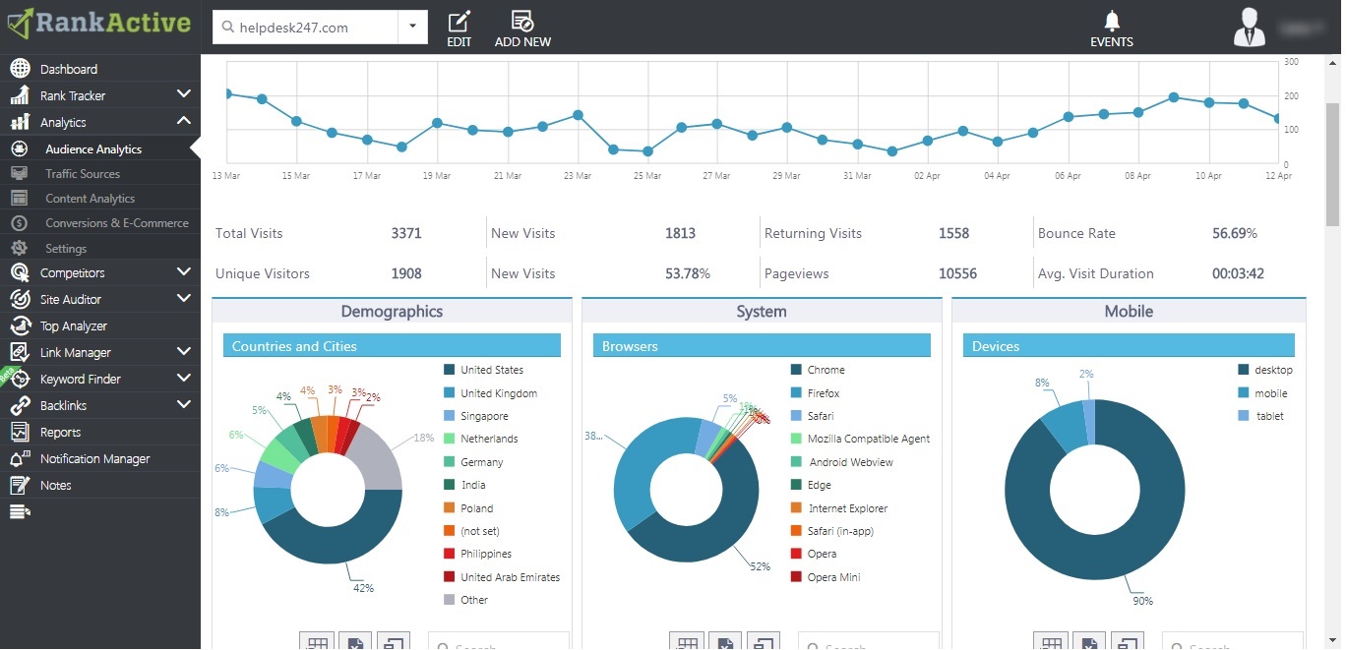This screenshot has width=1347, height=650.
Task: Collapse the Analytics menu chevron
Action: [x=183, y=121]
